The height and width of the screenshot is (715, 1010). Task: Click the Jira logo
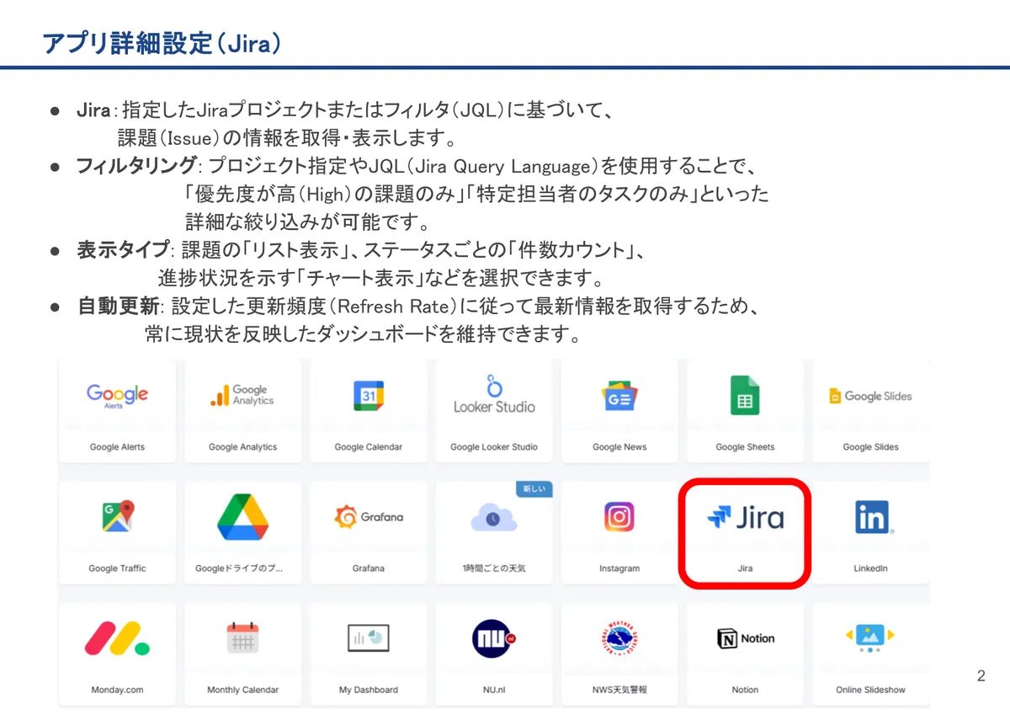point(745,516)
